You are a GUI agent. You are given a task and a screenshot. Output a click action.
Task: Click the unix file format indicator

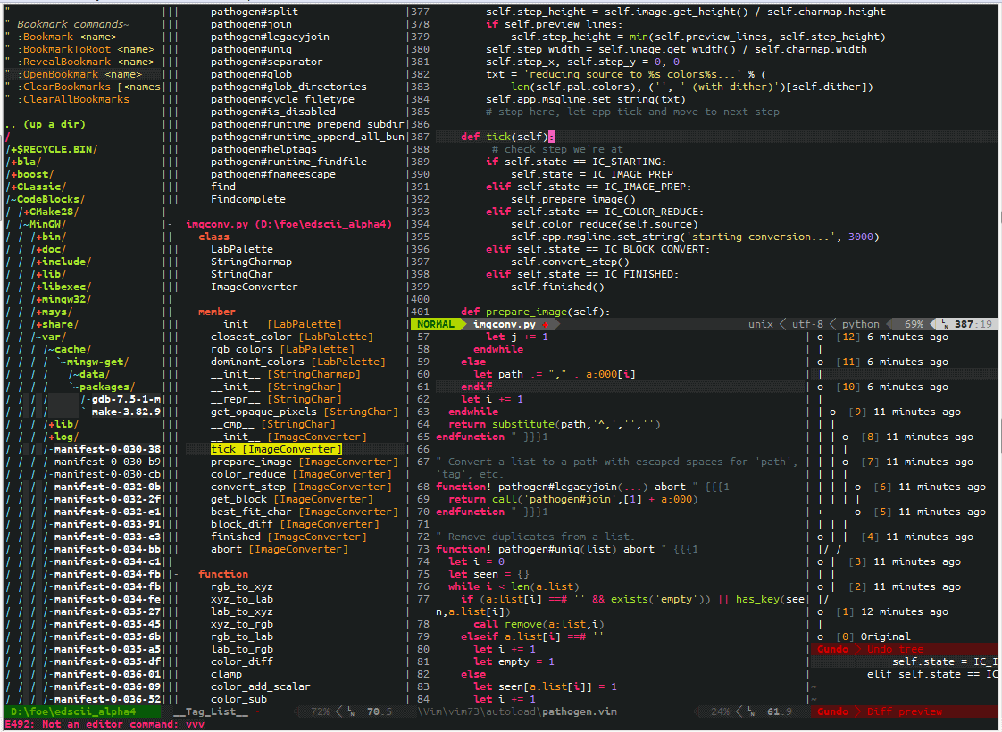tap(760, 324)
